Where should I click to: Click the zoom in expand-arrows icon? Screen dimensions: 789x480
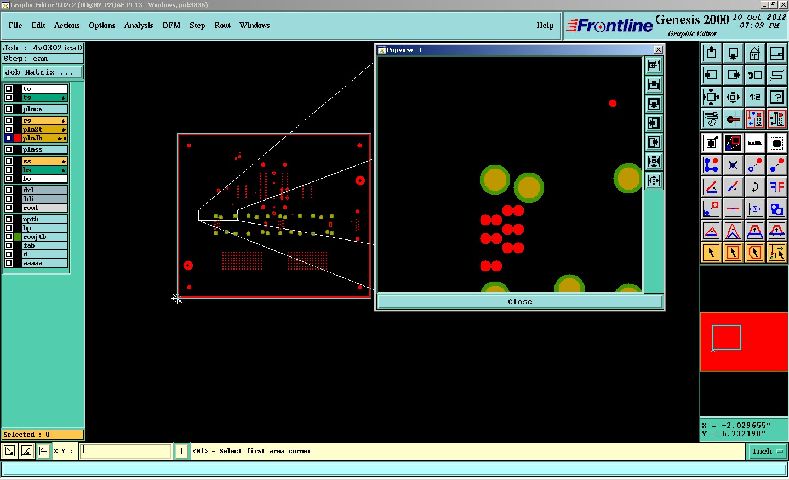coord(711,97)
